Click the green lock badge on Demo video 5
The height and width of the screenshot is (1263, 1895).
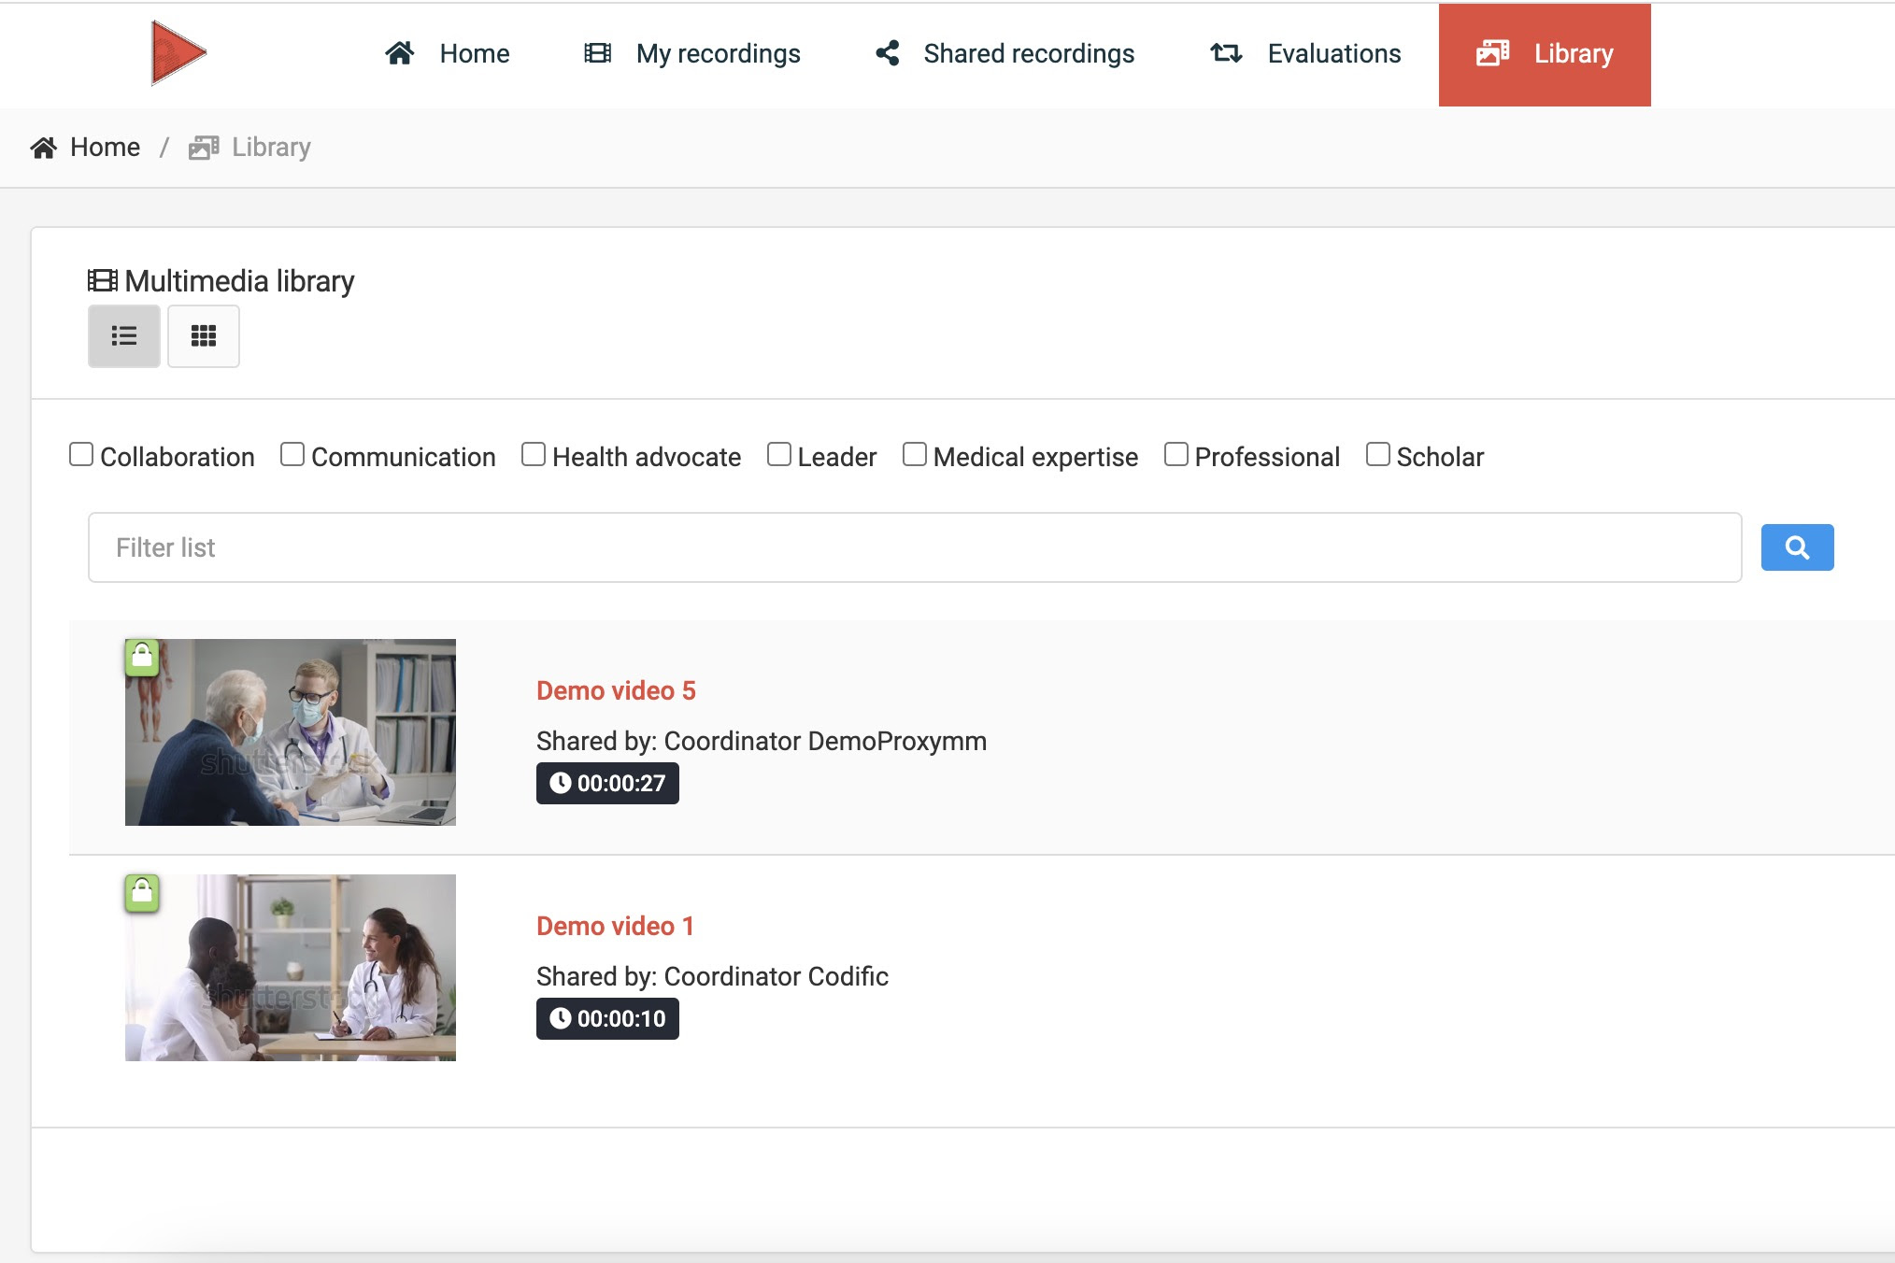point(142,659)
